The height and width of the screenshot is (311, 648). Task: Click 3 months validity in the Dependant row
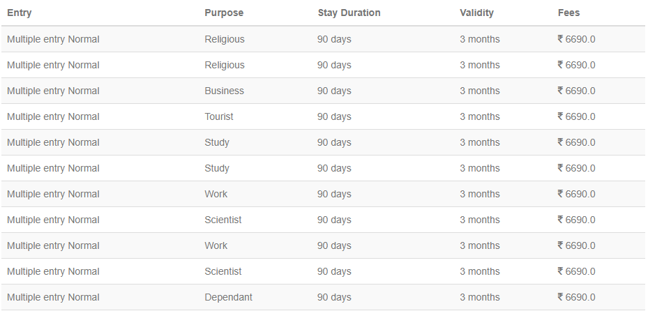[x=479, y=297]
